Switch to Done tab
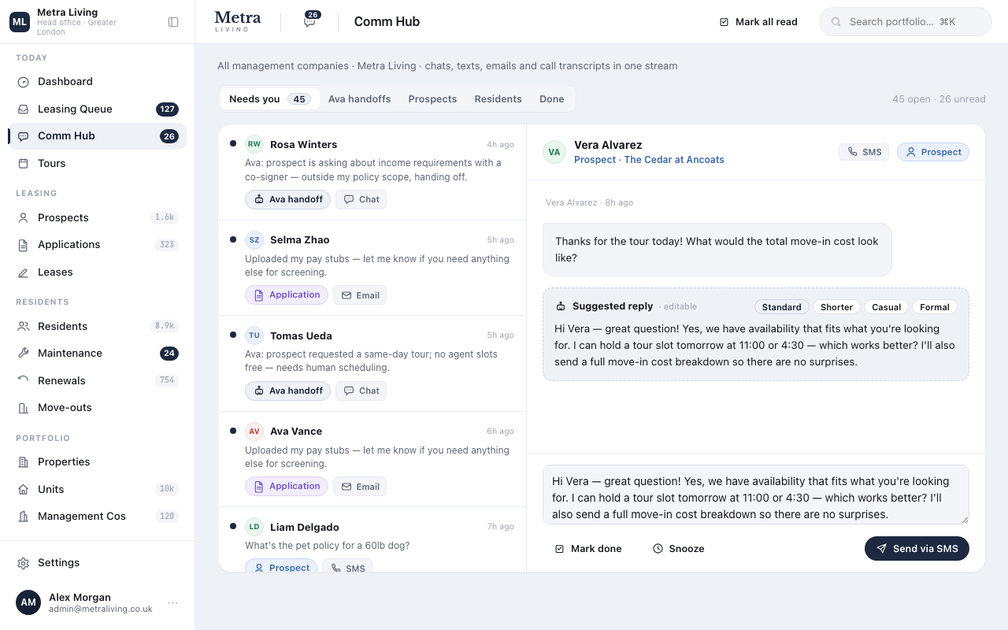 (551, 99)
